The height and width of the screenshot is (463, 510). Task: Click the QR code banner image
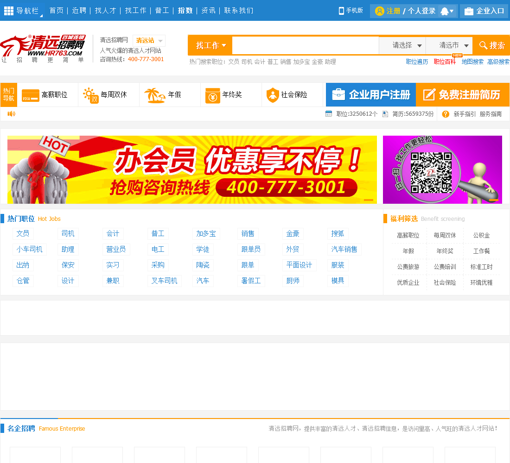[x=442, y=169]
